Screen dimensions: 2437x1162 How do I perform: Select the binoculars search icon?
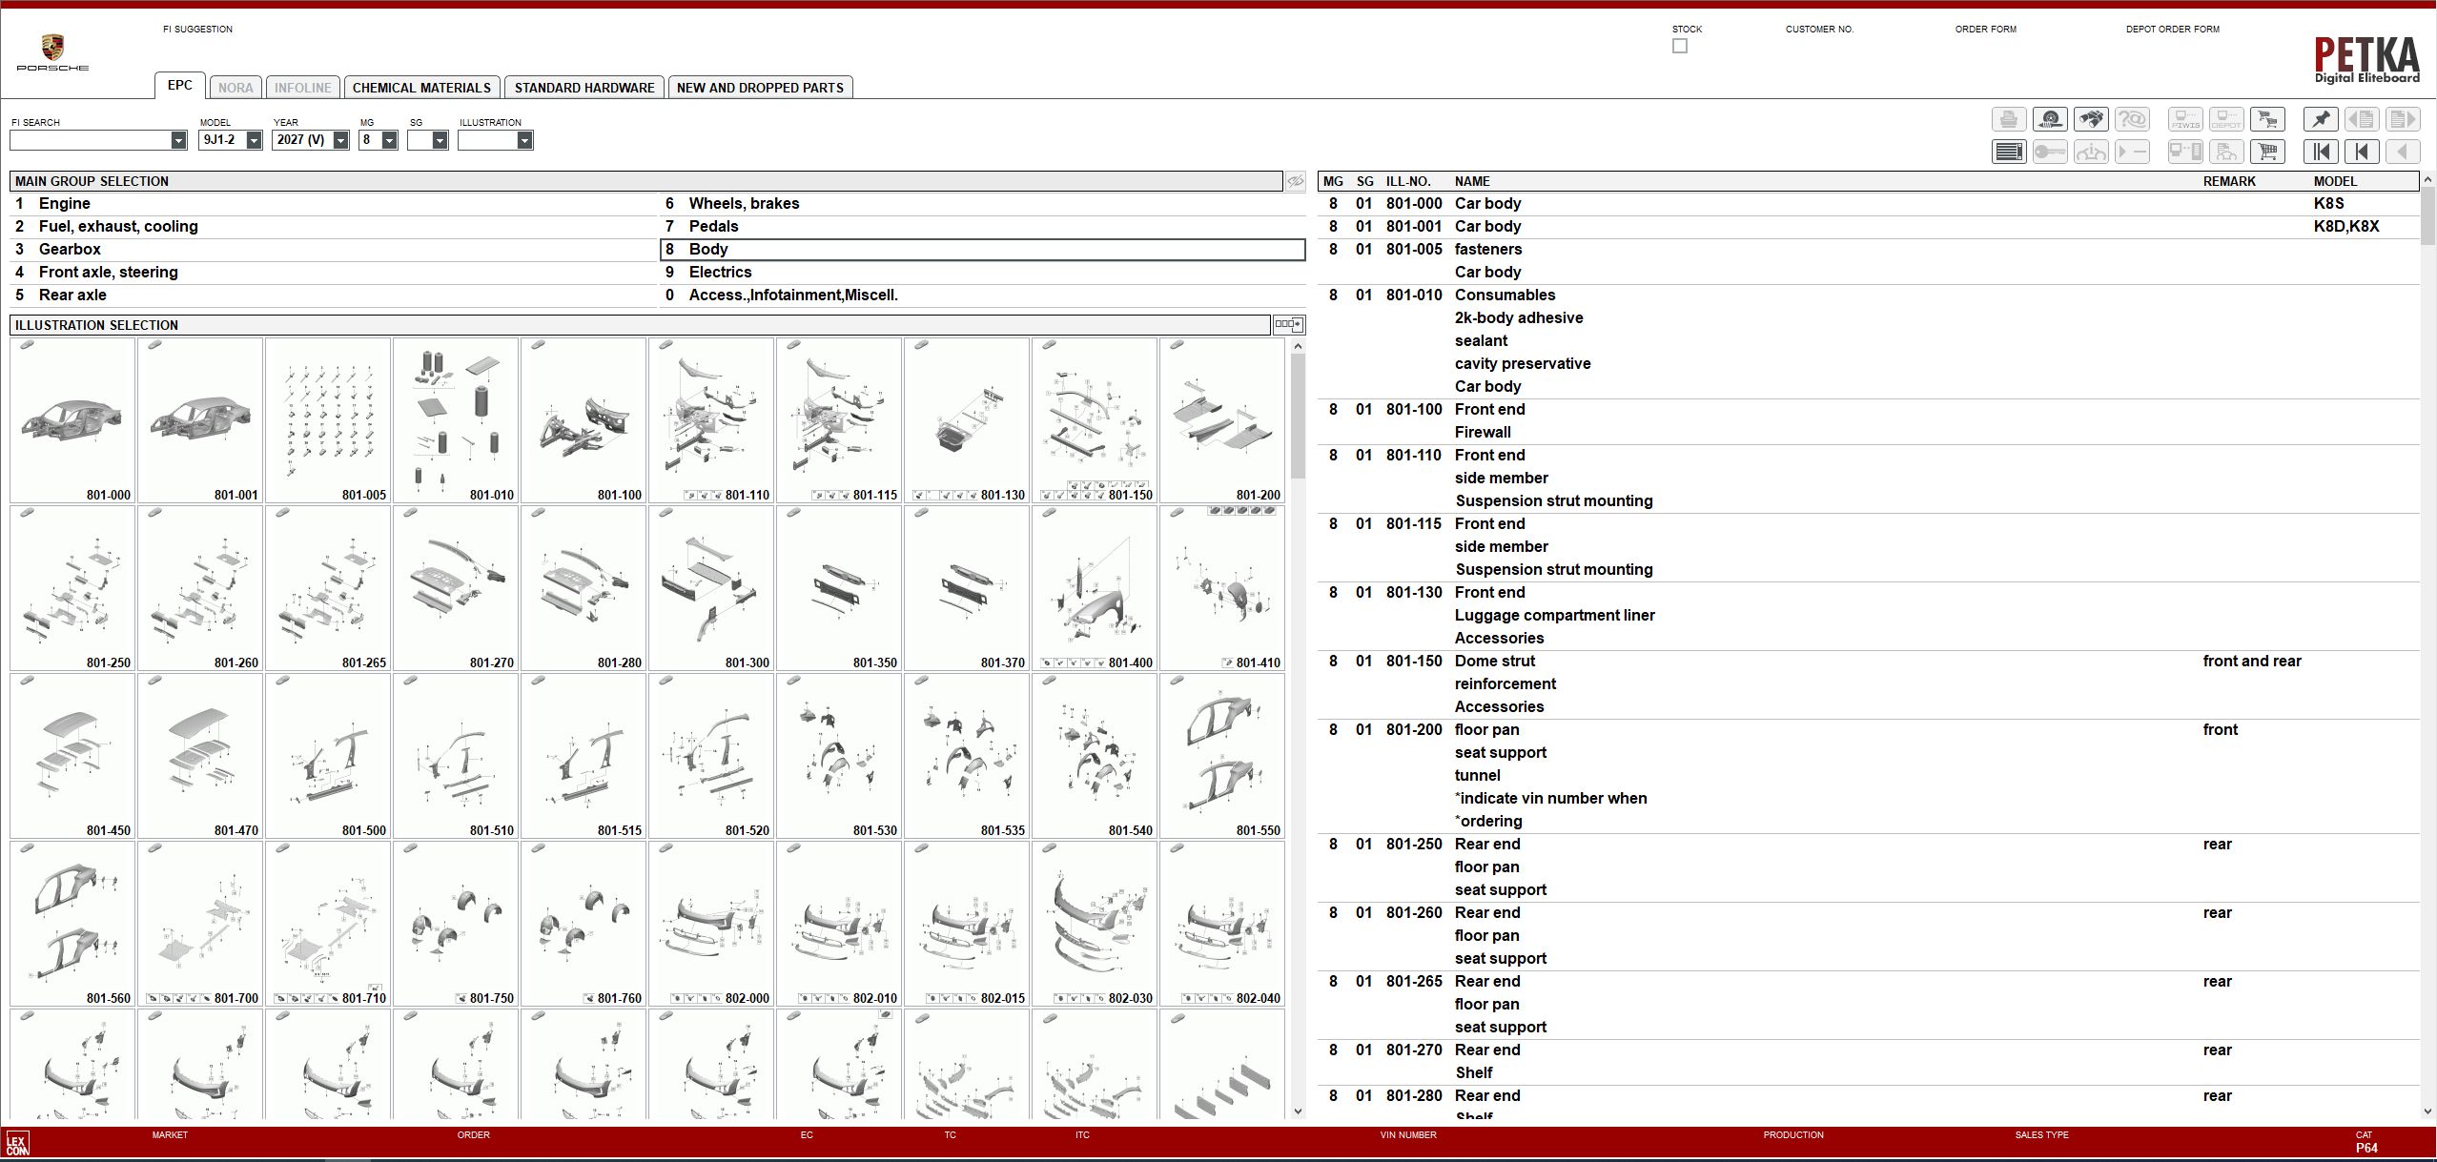tap(2091, 119)
